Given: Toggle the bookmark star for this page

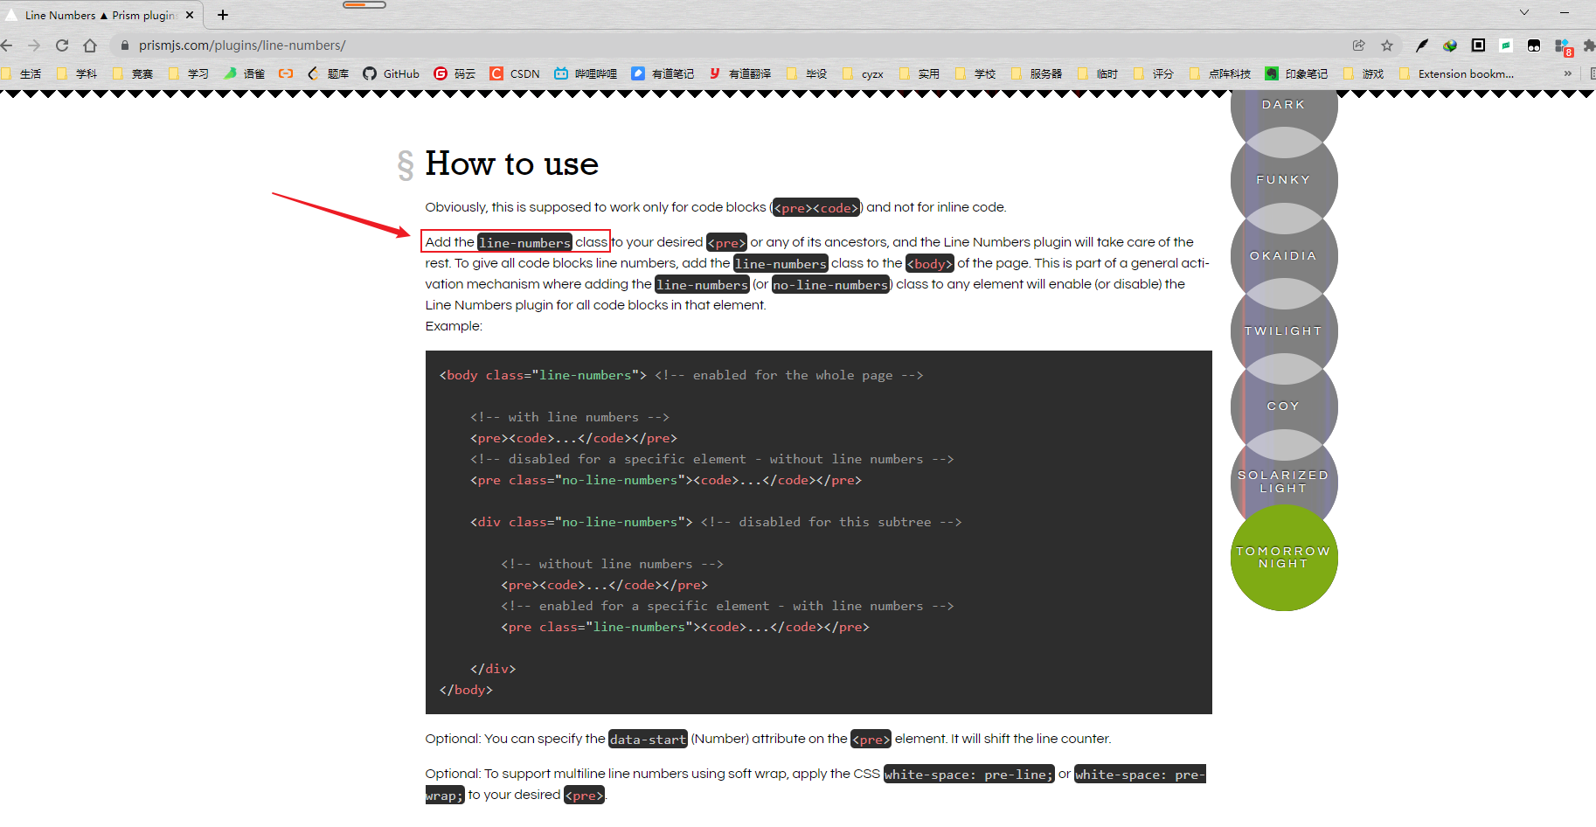Looking at the screenshot, I should point(1387,45).
